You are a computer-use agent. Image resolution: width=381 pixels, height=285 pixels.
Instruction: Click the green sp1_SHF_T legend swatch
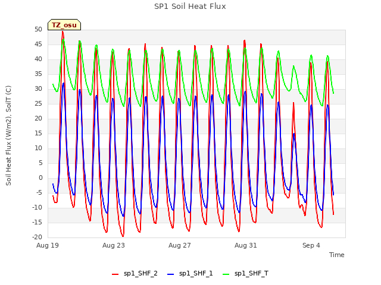click(x=226, y=274)
